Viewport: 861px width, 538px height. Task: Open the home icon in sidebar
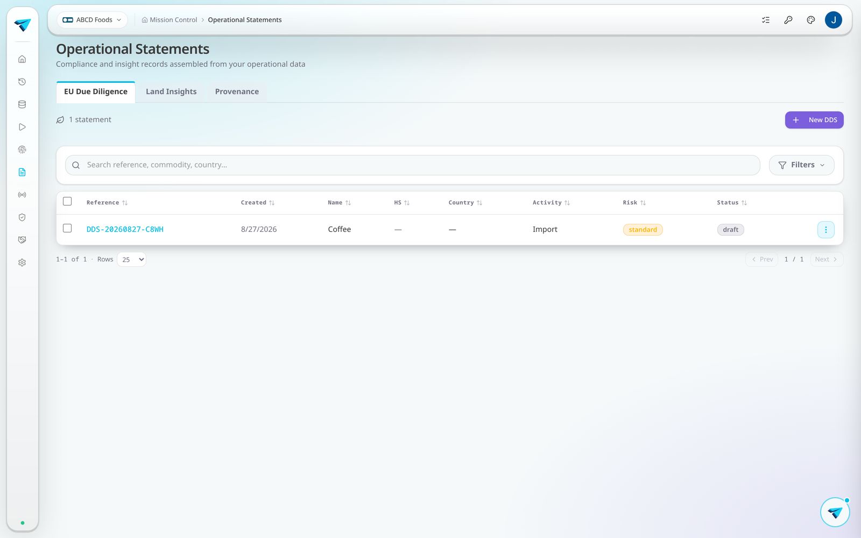pyautogui.click(x=22, y=59)
